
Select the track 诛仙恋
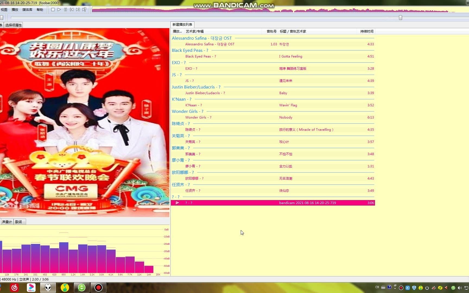pos(273,191)
